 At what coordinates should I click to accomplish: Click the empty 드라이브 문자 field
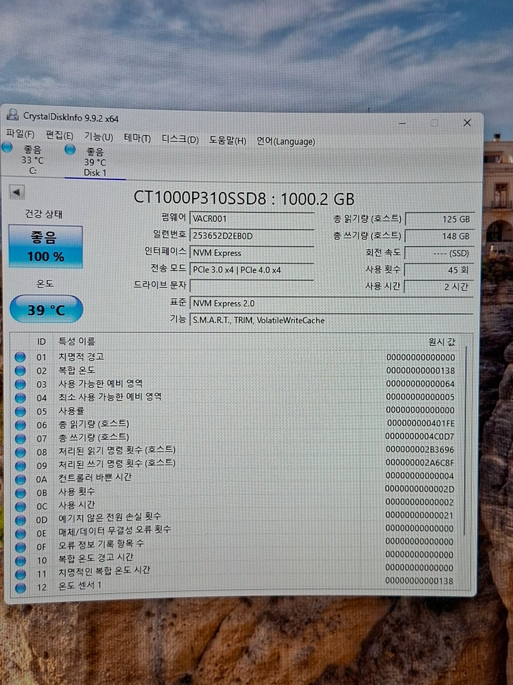tap(252, 286)
